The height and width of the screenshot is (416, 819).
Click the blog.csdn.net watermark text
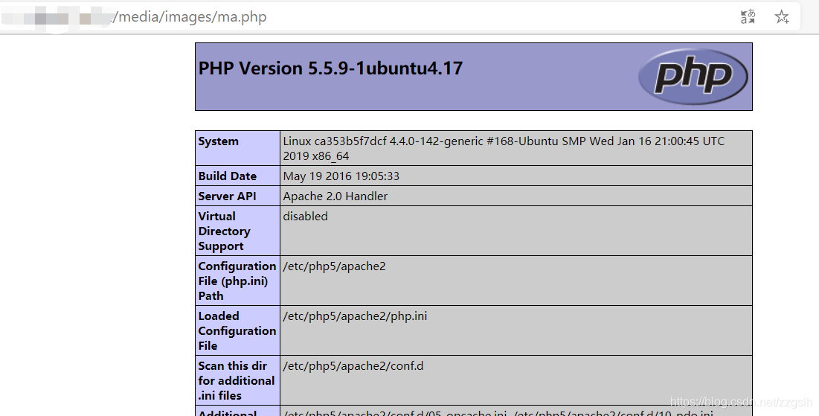pyautogui.click(x=741, y=402)
